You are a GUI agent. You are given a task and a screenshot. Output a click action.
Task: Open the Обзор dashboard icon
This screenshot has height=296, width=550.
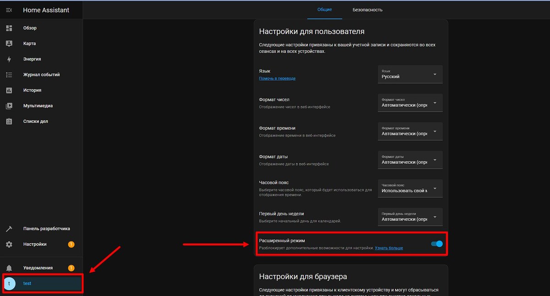pos(9,28)
